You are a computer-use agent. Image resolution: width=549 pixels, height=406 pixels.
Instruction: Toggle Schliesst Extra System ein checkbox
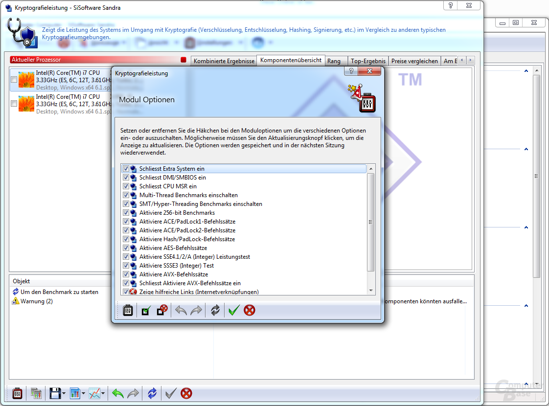click(126, 169)
